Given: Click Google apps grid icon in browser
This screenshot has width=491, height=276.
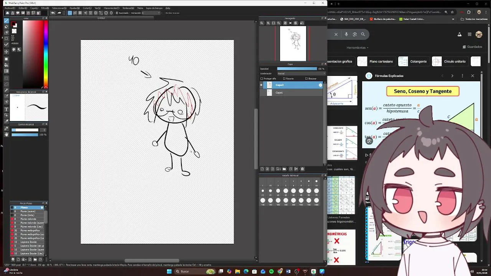Looking at the screenshot, I should click(470, 34).
